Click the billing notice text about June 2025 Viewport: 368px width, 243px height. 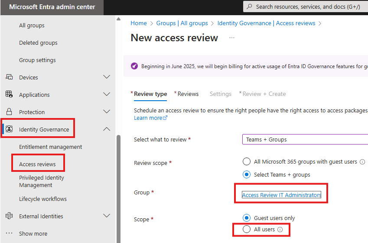point(254,66)
